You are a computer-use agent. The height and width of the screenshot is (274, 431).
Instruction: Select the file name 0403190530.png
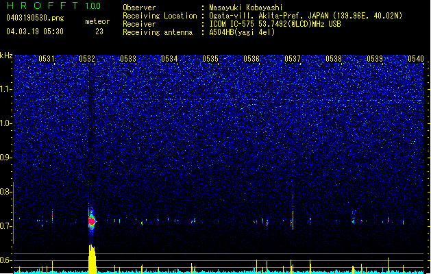pos(35,18)
